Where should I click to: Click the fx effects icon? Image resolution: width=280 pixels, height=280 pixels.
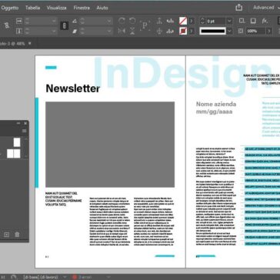(265, 21)
